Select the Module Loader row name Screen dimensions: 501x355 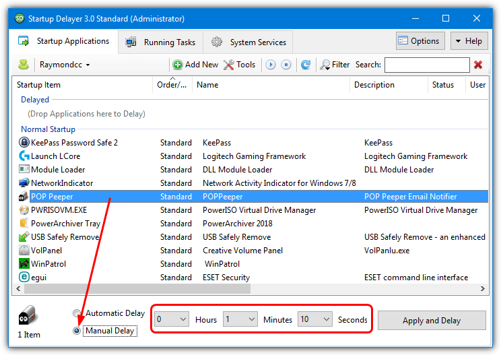point(58,170)
